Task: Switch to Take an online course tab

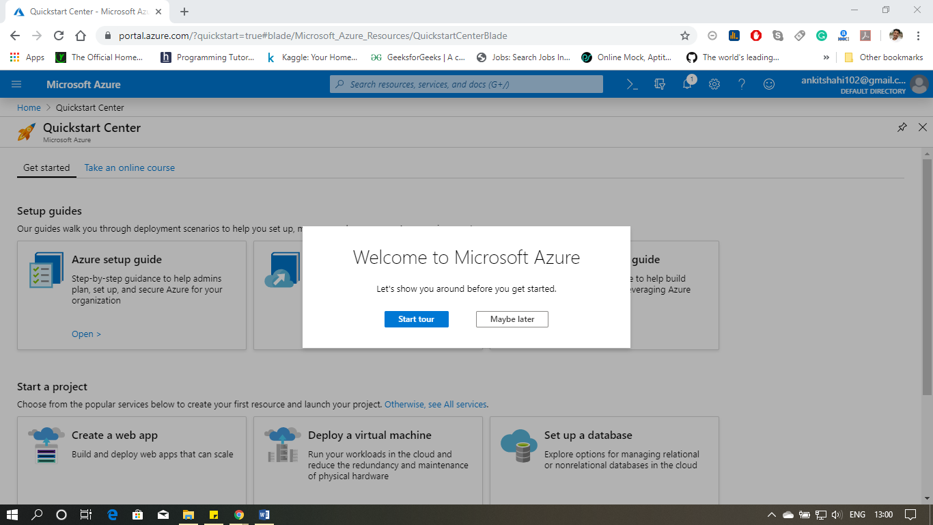Action: (x=130, y=167)
